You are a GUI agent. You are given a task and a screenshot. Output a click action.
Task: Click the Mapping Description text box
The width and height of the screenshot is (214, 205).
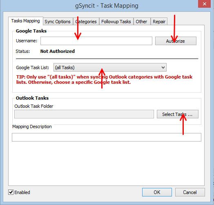tap(107, 137)
